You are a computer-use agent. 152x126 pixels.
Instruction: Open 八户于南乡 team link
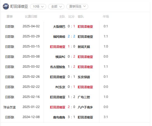[x=85, y=107]
